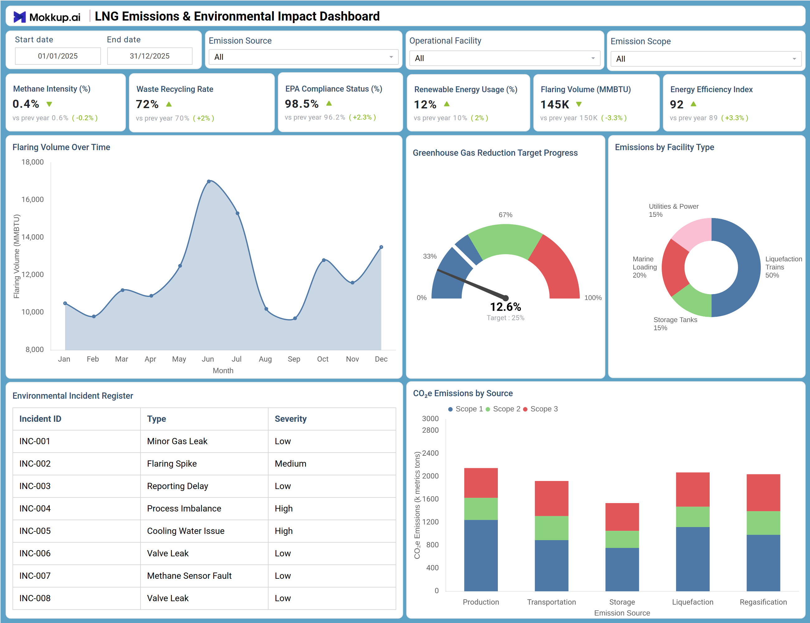Click the Methane Intensity value 0.4%
Image resolution: width=810 pixels, height=623 pixels.
pos(26,104)
